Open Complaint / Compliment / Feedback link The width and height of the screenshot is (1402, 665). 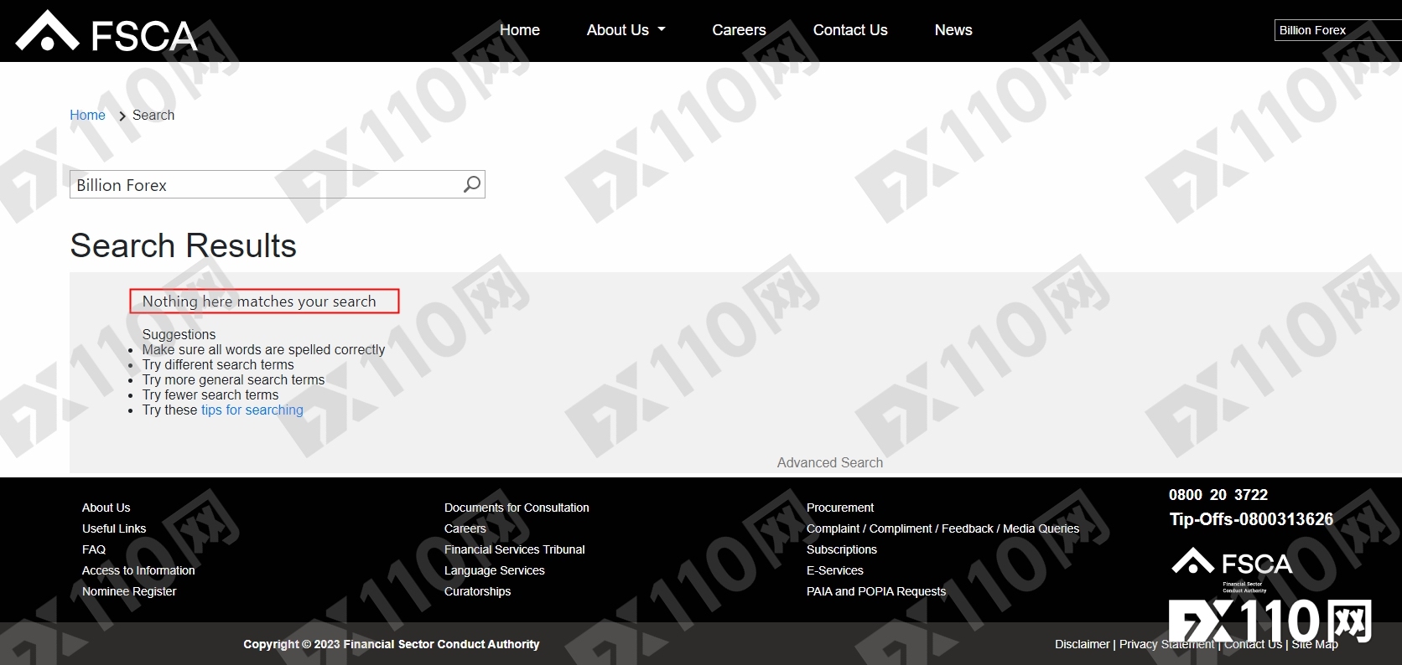click(x=942, y=528)
